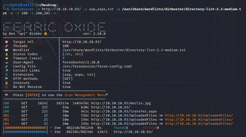The width and height of the screenshot is (246, 137).
Task: Open the transfer.aspx URL result
Action: [x=124, y=111]
